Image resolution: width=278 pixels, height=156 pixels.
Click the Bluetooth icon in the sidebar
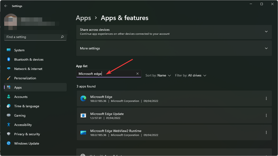click(8, 59)
